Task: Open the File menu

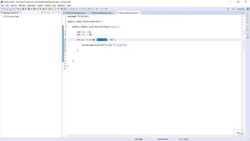Action: (2, 5)
